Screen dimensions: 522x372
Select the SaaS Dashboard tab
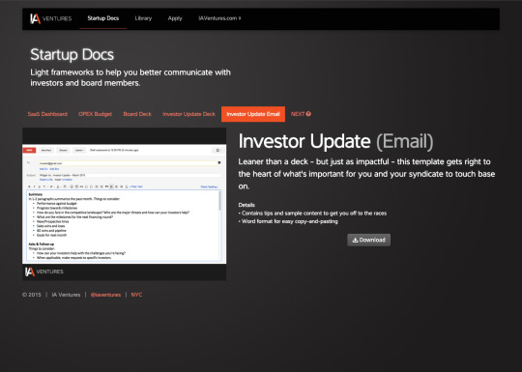[x=47, y=114]
